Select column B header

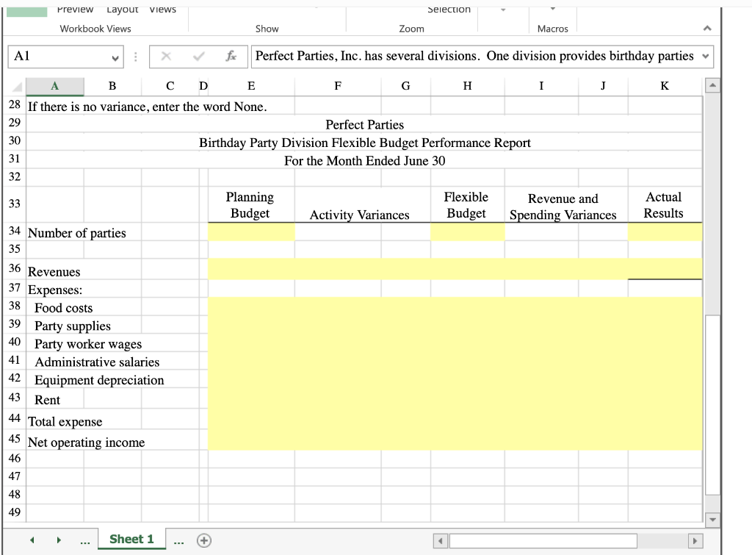point(112,86)
